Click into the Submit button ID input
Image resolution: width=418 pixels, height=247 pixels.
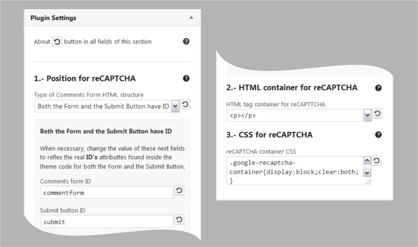pyautogui.click(x=107, y=222)
